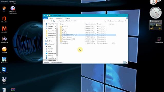The image size is (164, 92).
Task: Open the Προβολή ribbon tab
Action: pyautogui.click(x=67, y=18)
